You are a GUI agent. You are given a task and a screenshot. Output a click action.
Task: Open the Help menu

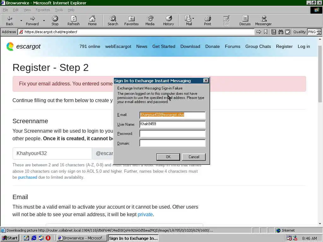pyautogui.click(x=71, y=10)
